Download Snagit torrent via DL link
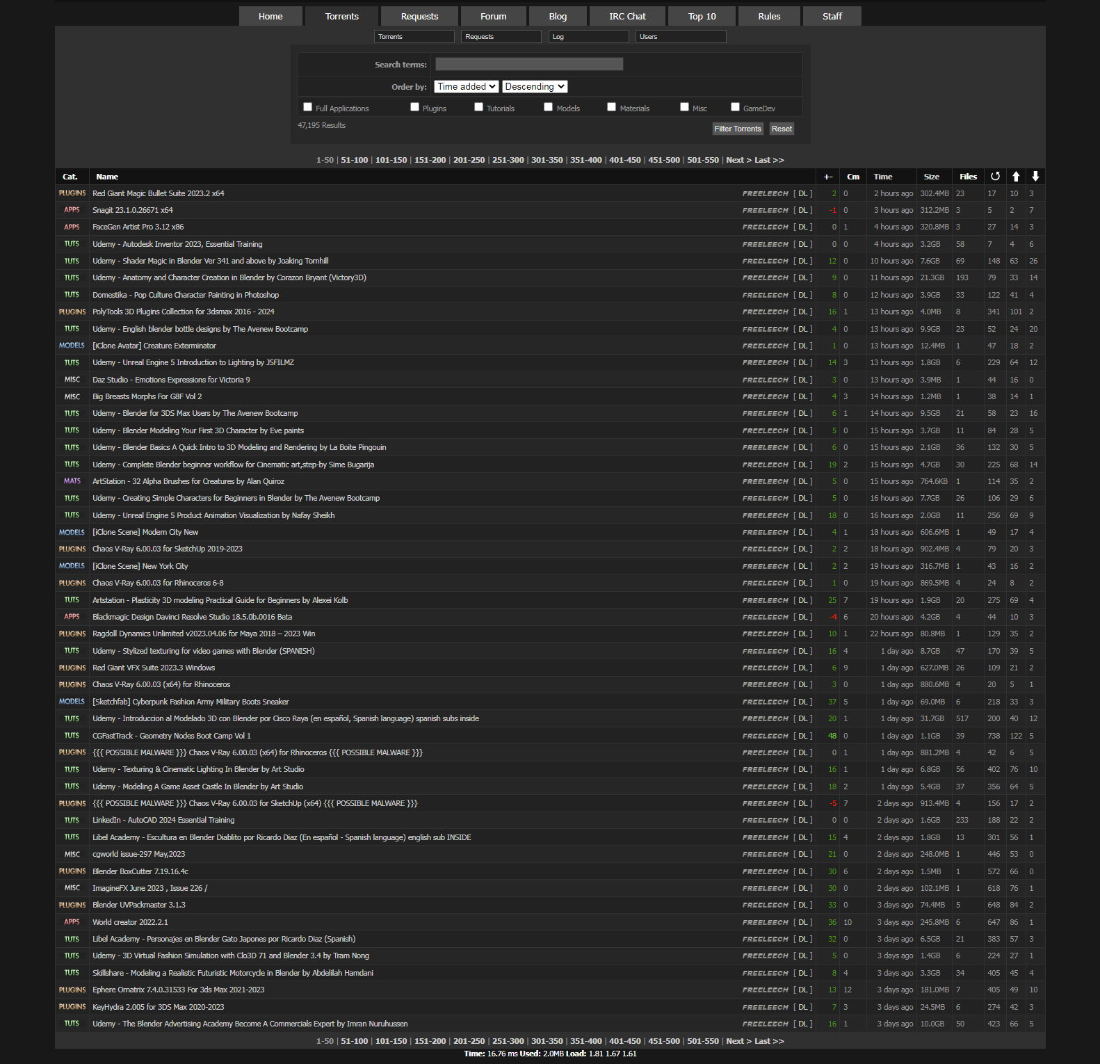The height and width of the screenshot is (1064, 1100). [x=803, y=210]
